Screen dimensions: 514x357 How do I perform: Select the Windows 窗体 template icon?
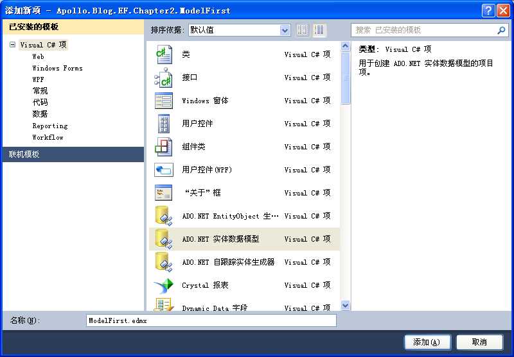(x=164, y=101)
